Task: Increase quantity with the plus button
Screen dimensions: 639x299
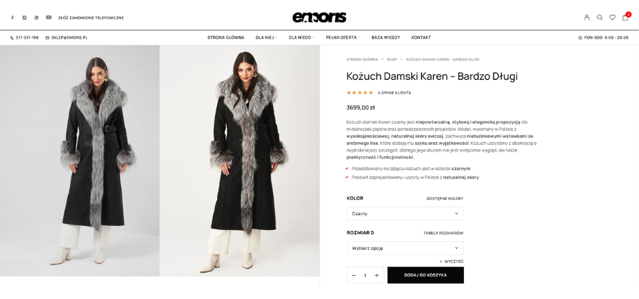Action: (x=377, y=275)
